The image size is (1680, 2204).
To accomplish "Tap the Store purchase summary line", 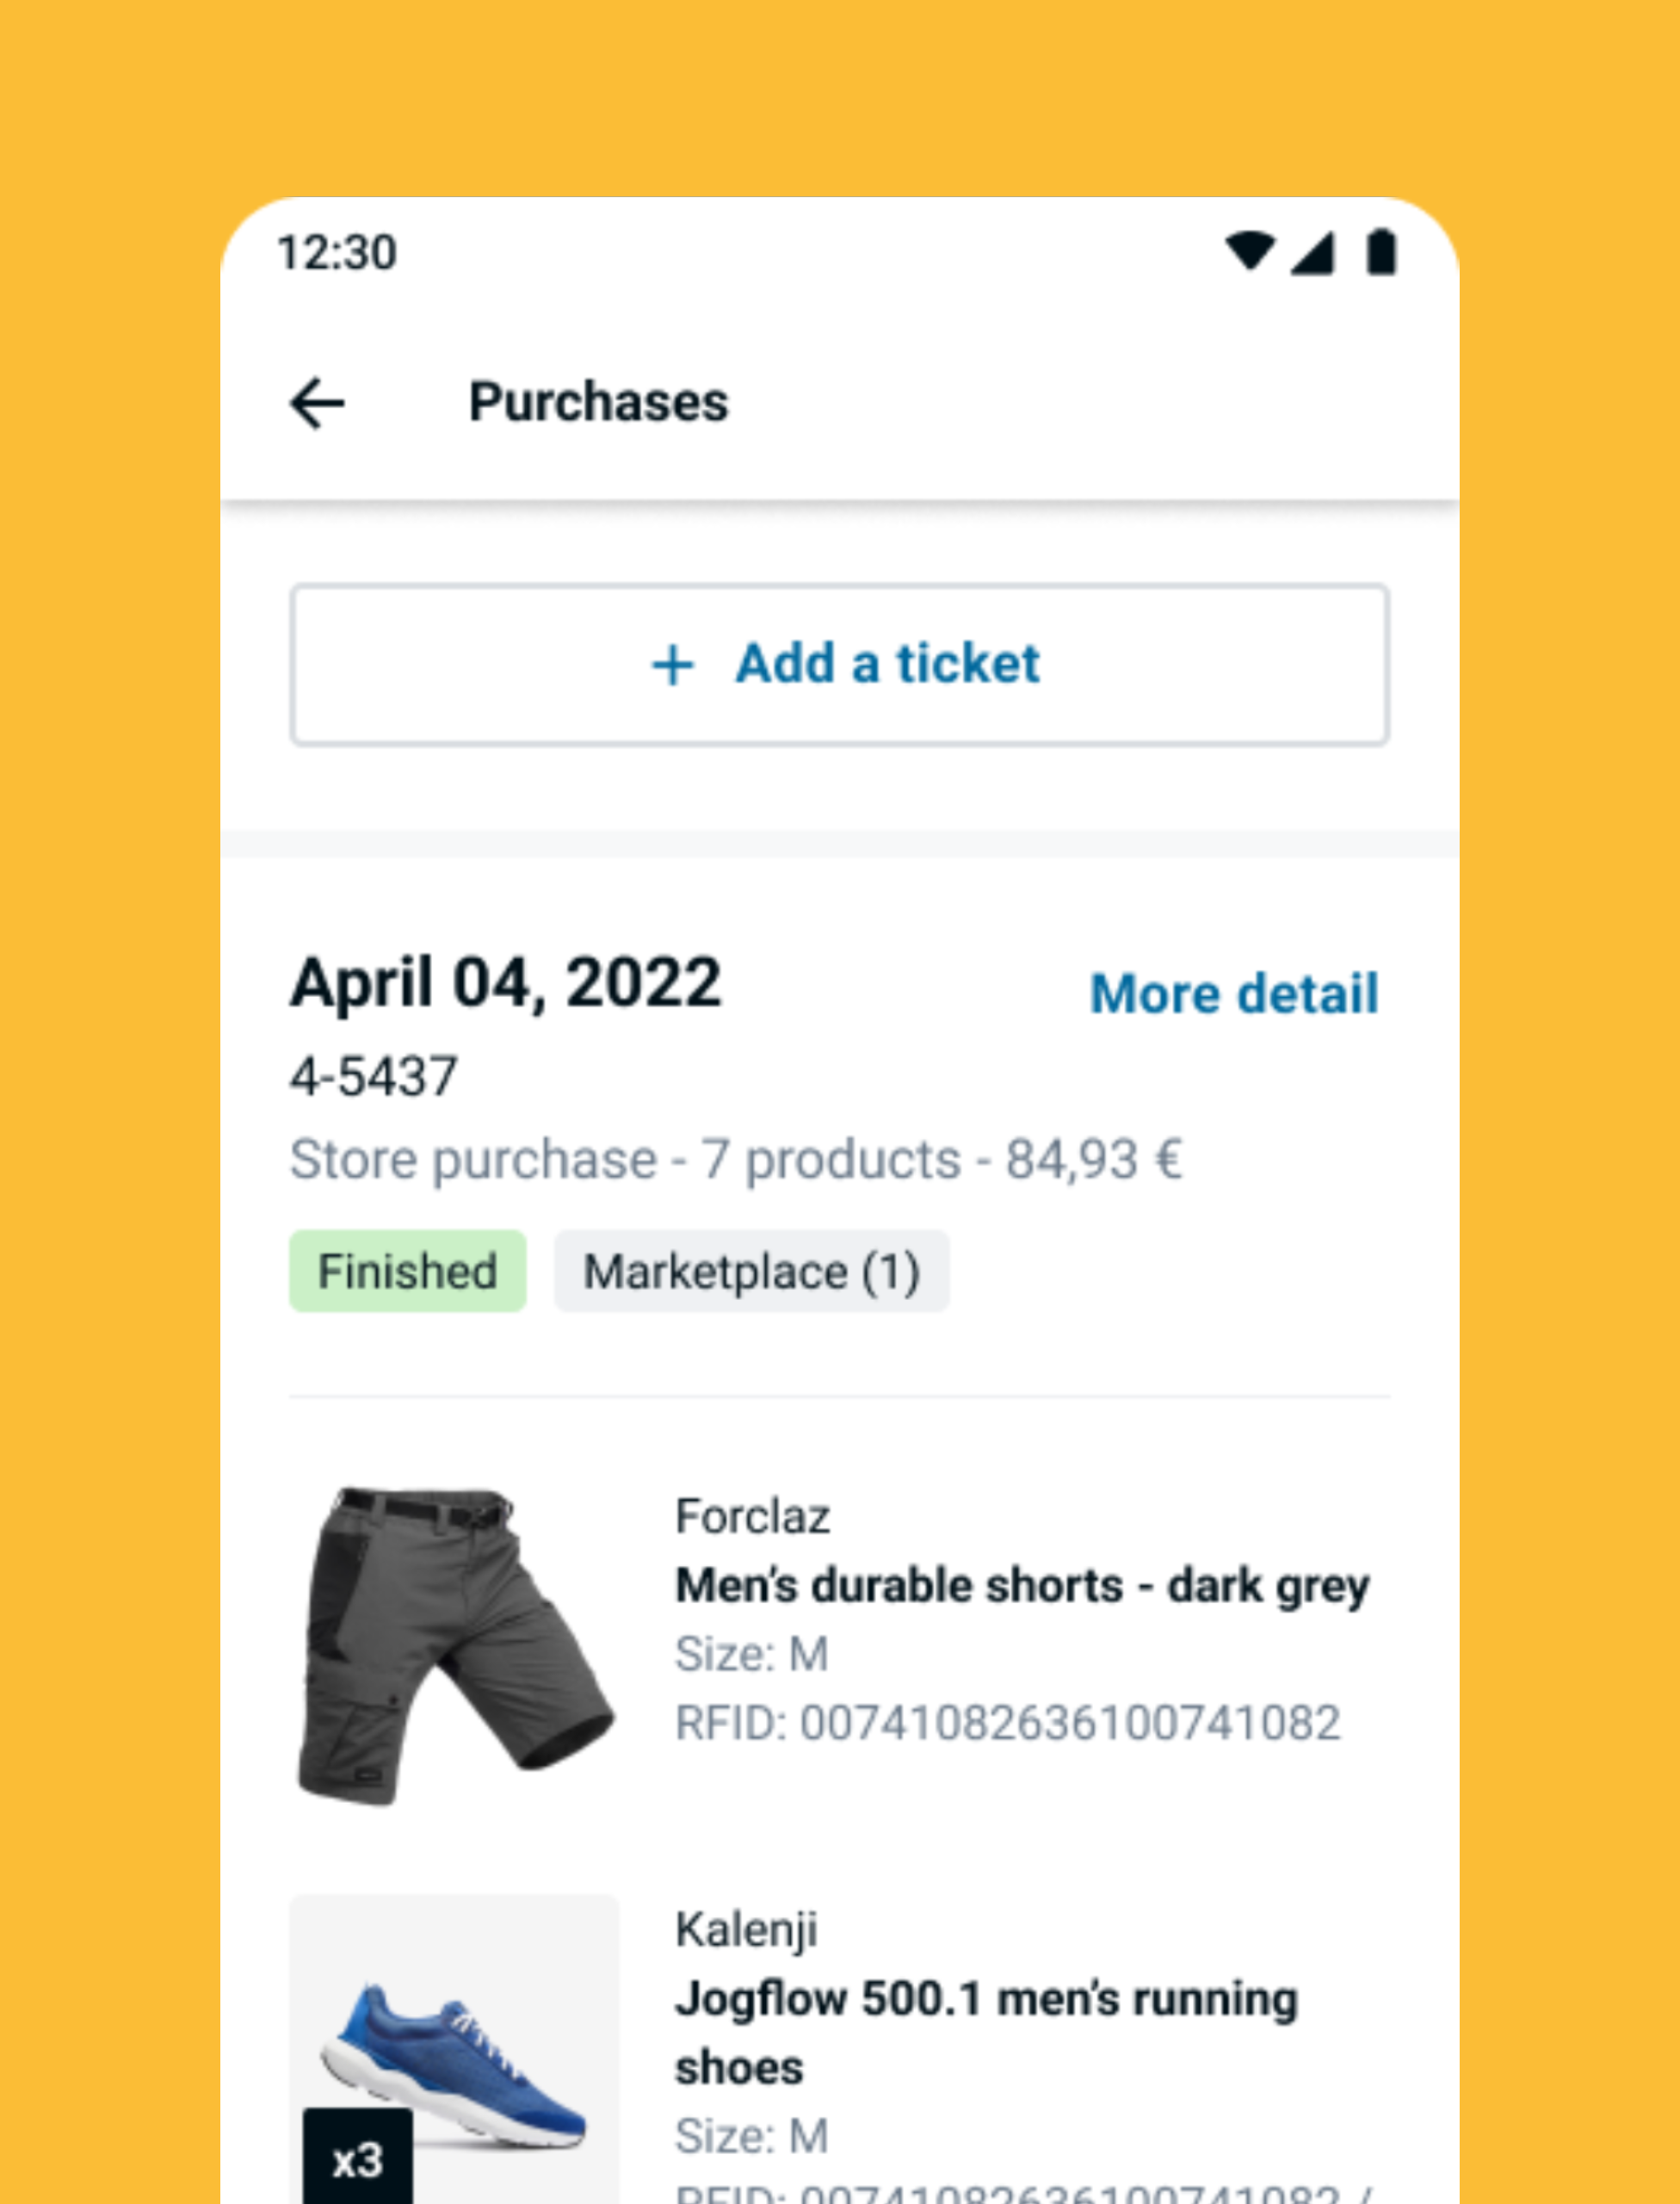I will coord(736,1161).
